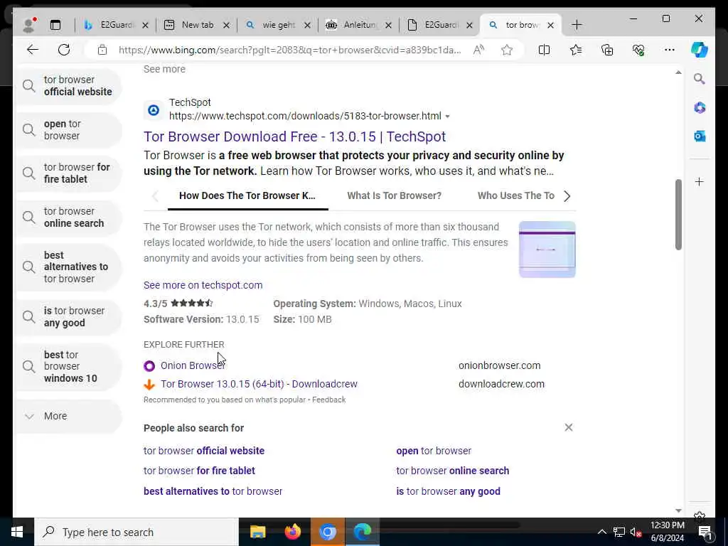
Task: Select 'What Is Tor Browser?' tab
Action: pos(394,196)
